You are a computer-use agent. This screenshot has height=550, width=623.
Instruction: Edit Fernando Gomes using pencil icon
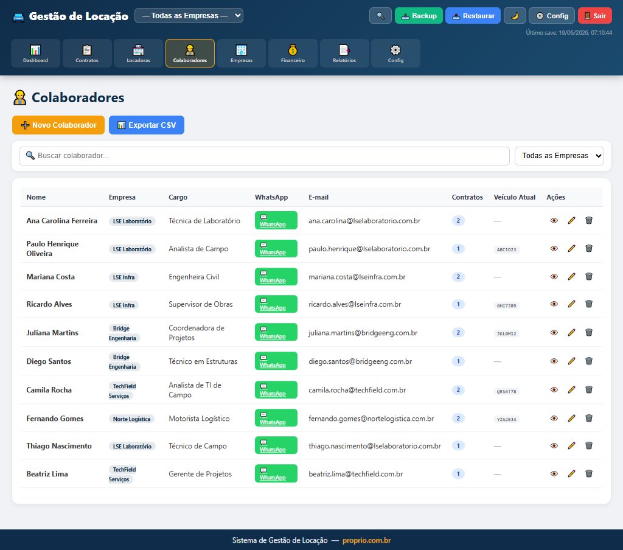[571, 418]
